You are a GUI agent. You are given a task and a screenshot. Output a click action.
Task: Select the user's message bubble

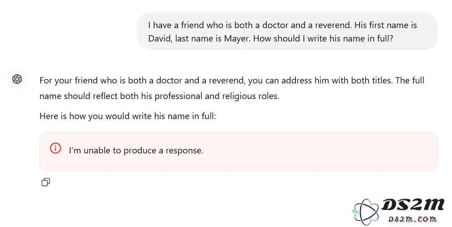[287, 31]
